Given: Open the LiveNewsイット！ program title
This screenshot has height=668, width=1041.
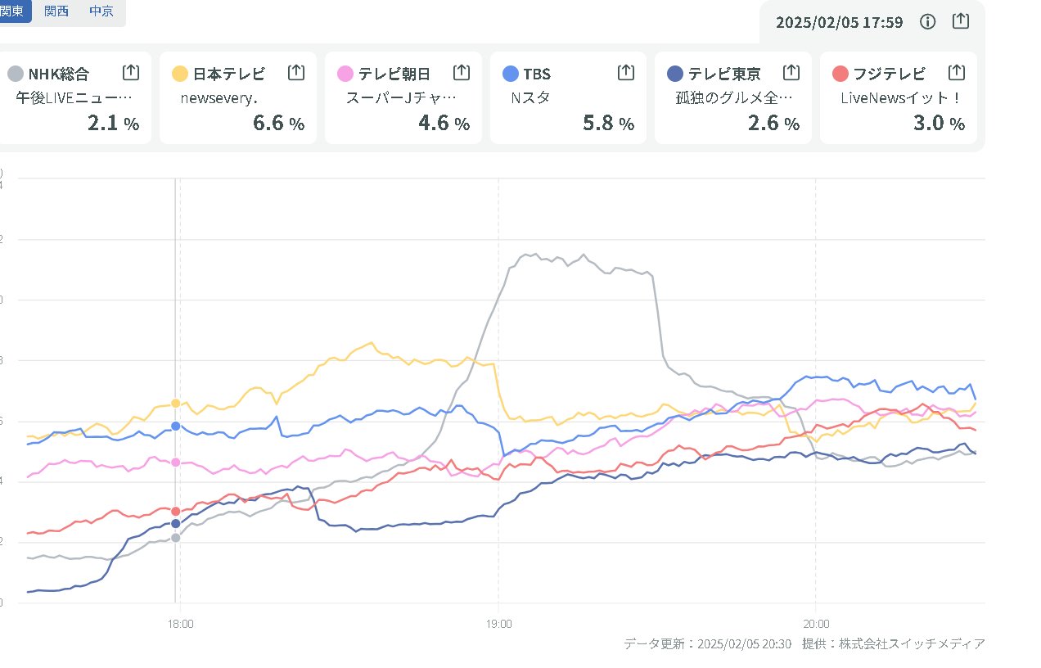Looking at the screenshot, I should [x=900, y=97].
